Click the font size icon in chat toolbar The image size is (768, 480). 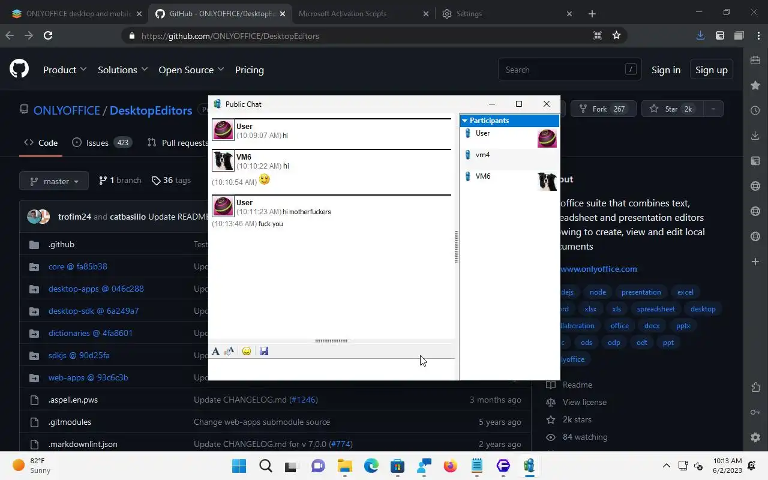point(229,352)
